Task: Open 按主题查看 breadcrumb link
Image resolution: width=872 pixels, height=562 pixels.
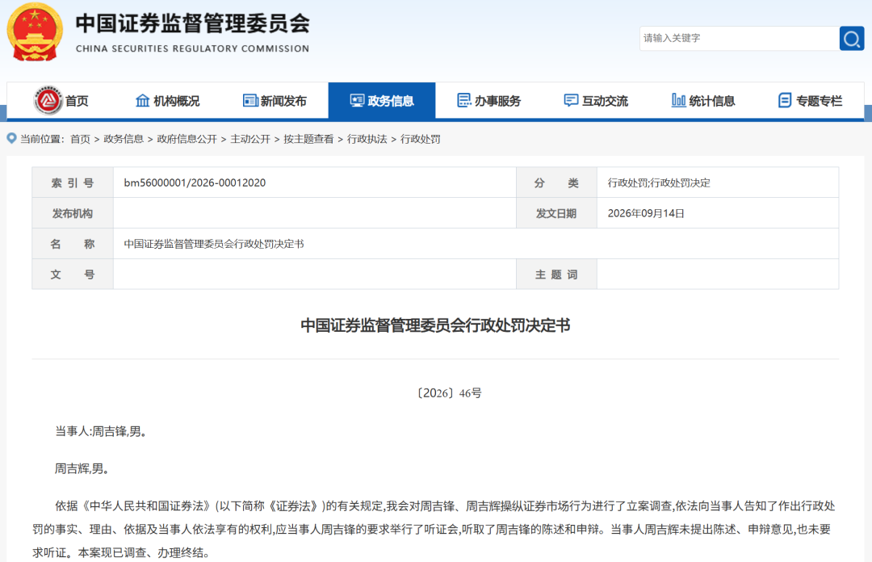Action: [x=308, y=139]
